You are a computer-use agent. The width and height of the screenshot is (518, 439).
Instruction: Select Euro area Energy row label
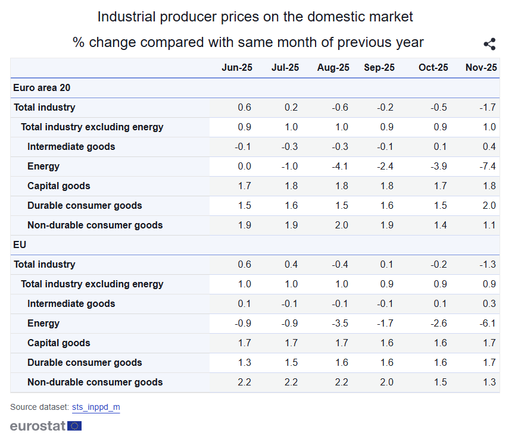[x=43, y=167]
